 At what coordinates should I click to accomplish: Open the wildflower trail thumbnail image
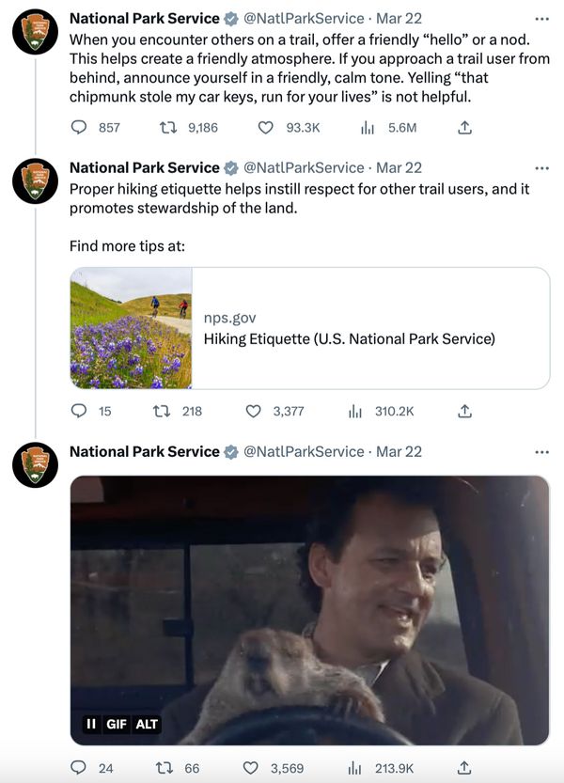point(131,328)
